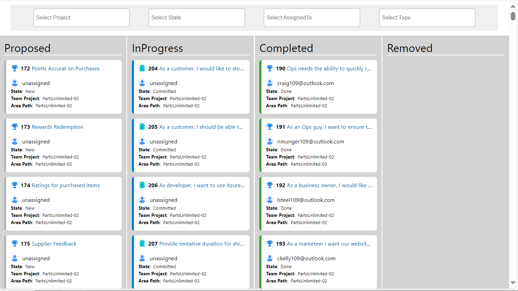Click the scroll down arrow of page scrollbar
Screen dimensions: 518x291
click(513, 283)
